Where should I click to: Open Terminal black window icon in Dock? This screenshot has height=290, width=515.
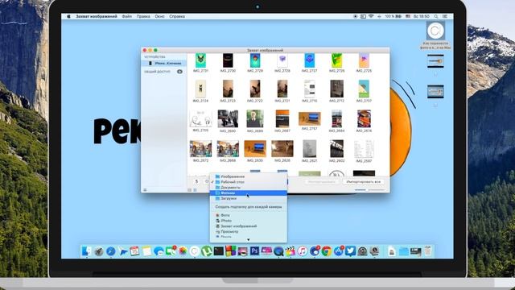pyautogui.click(x=218, y=251)
